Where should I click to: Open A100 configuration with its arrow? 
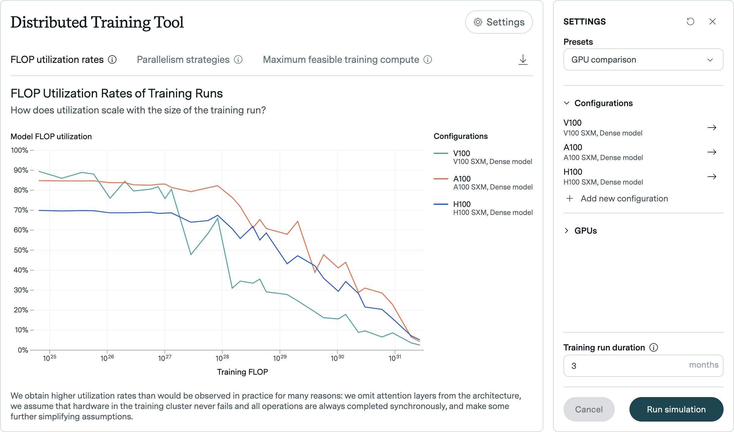point(712,152)
